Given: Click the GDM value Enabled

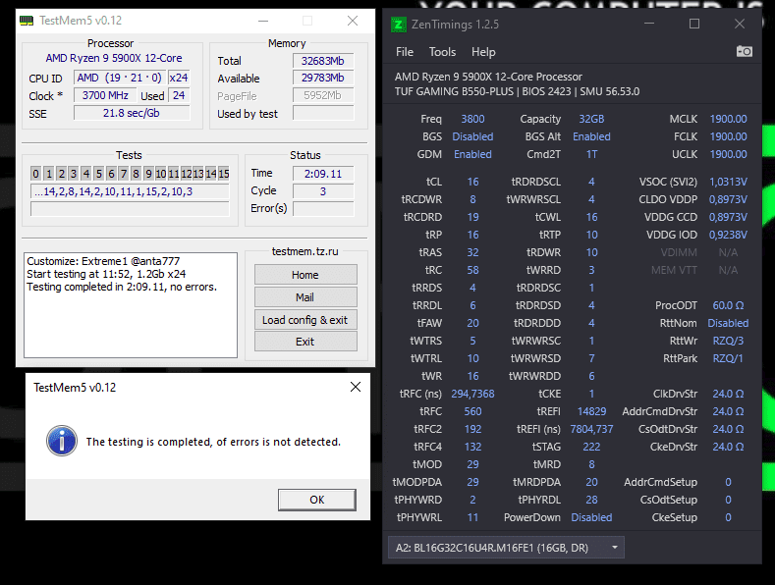Looking at the screenshot, I should coord(473,154).
